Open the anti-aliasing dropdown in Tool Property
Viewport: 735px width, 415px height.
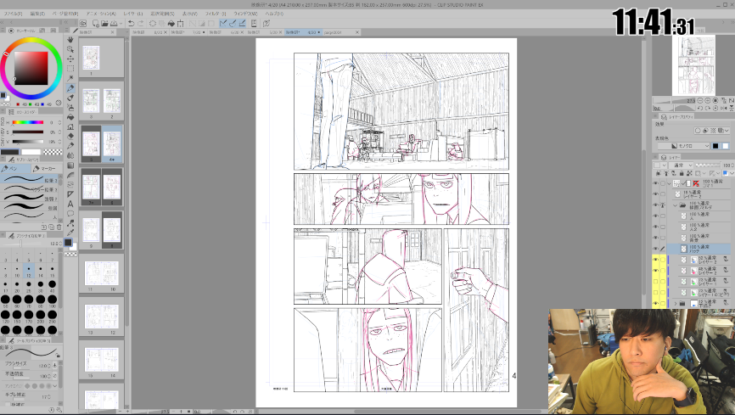pos(55,386)
